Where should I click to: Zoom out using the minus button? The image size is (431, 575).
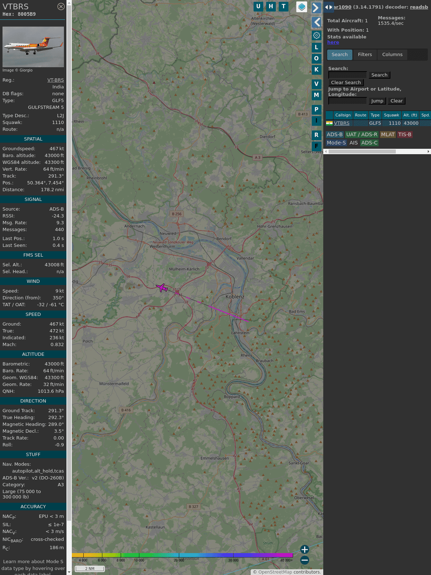tap(305, 560)
